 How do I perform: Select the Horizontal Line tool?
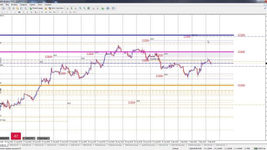11,12
